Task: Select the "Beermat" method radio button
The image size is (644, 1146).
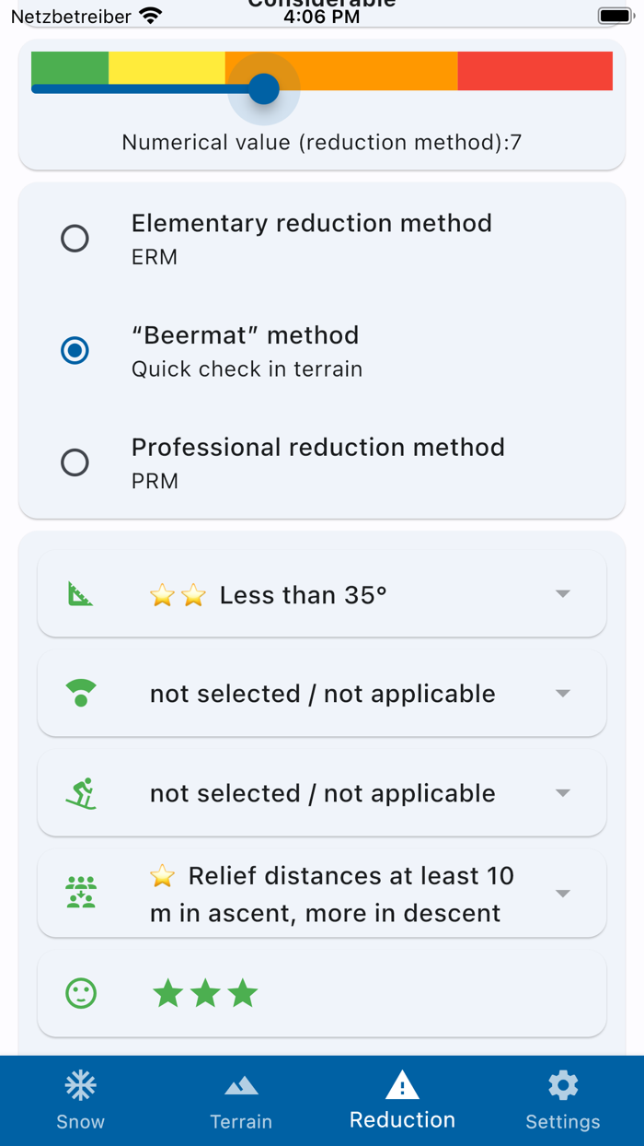Action: tap(75, 350)
